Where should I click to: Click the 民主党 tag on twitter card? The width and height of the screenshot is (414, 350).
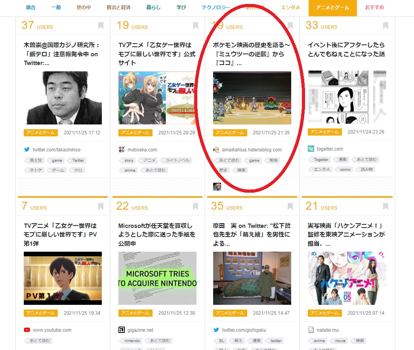(35, 161)
